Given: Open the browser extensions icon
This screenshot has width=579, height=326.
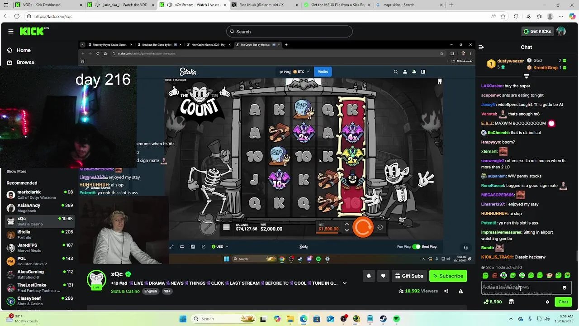Looking at the screenshot, I should pos(516,16).
